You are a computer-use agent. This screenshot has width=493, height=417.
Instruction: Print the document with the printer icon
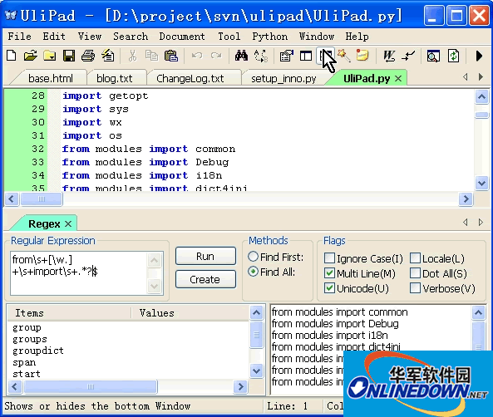click(x=88, y=56)
